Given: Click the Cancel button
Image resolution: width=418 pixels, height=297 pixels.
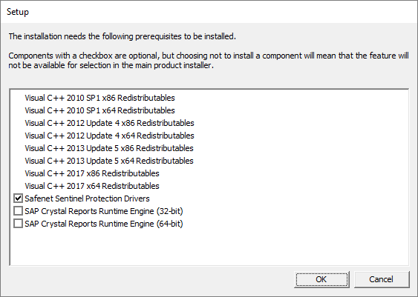Looking at the screenshot, I should click(x=382, y=279).
